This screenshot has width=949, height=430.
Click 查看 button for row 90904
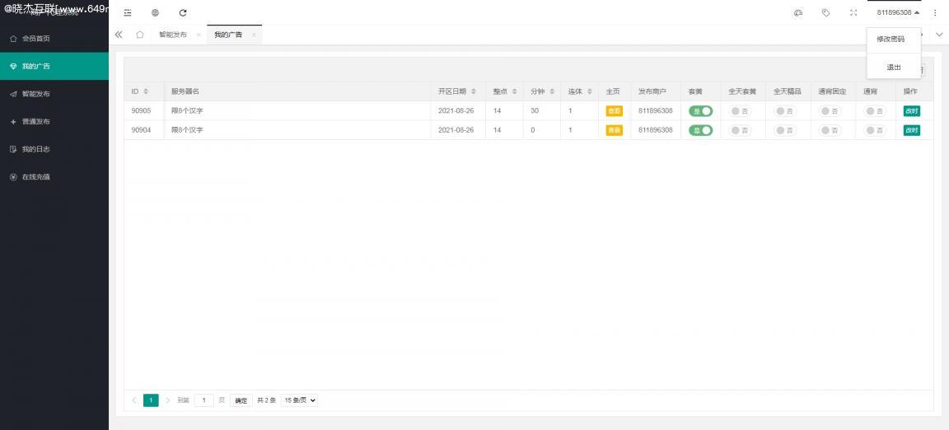pos(615,130)
